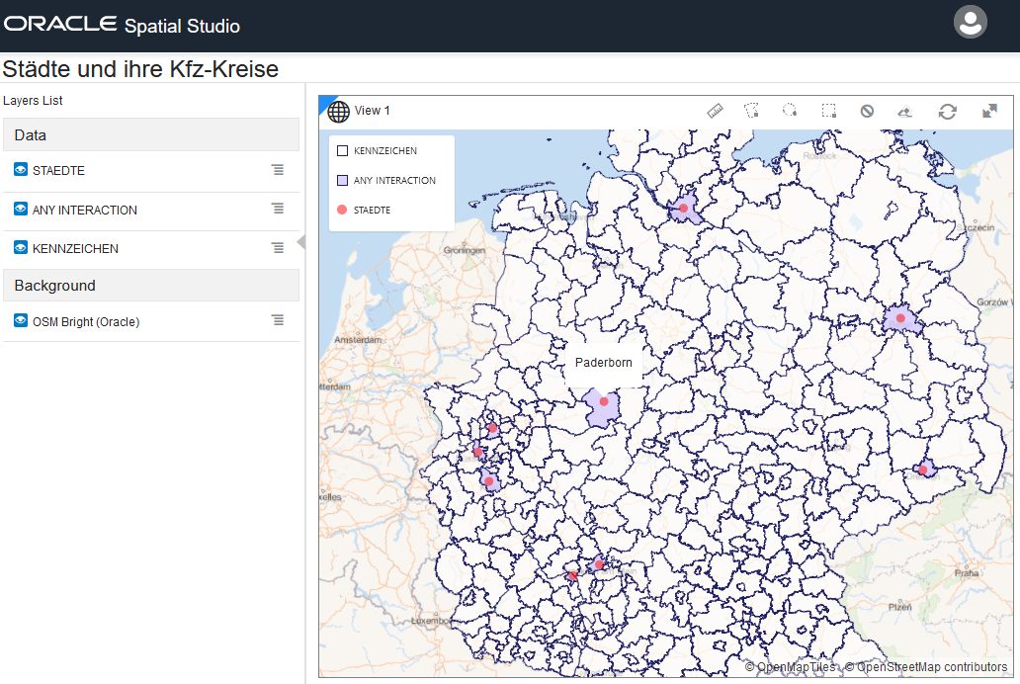Open the OpenStreetMap contributors link

[926, 667]
